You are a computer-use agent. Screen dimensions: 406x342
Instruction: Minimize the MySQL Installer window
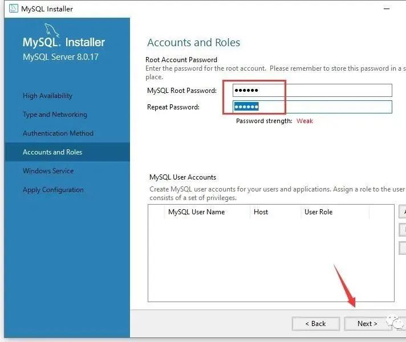[387, 9]
